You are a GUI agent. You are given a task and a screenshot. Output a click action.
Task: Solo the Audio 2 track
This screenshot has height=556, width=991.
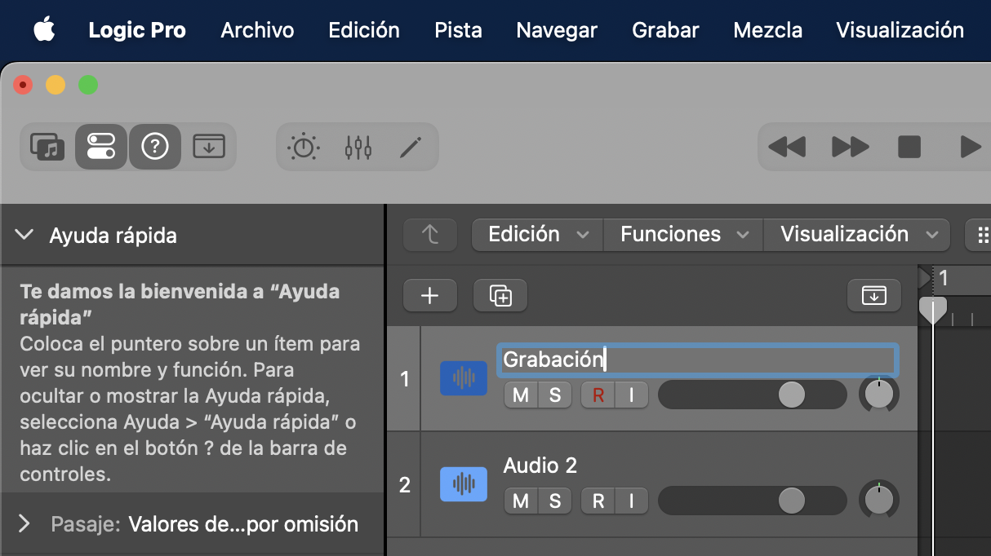(555, 501)
